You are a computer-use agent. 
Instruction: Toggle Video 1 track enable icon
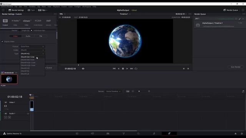click(5, 106)
